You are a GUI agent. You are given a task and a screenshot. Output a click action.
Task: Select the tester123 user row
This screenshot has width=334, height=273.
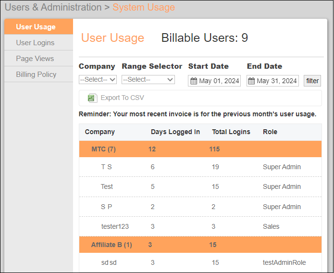click(x=115, y=226)
